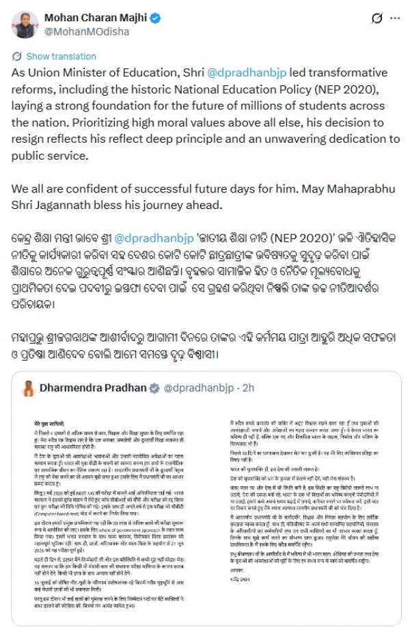Open @dpradhanbjp mention in the Odia paragraph
This screenshot has width=410, height=627.
pos(154,238)
